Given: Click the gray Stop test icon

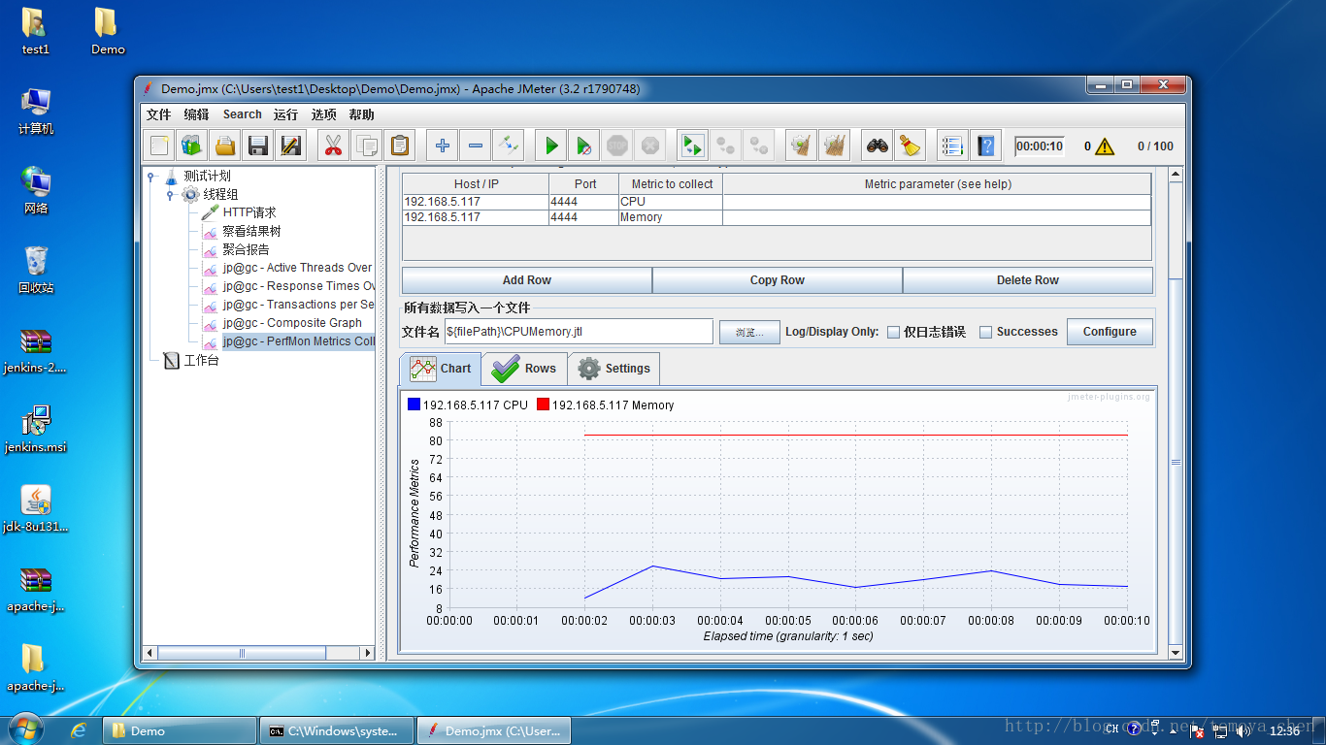Looking at the screenshot, I should (x=617, y=146).
